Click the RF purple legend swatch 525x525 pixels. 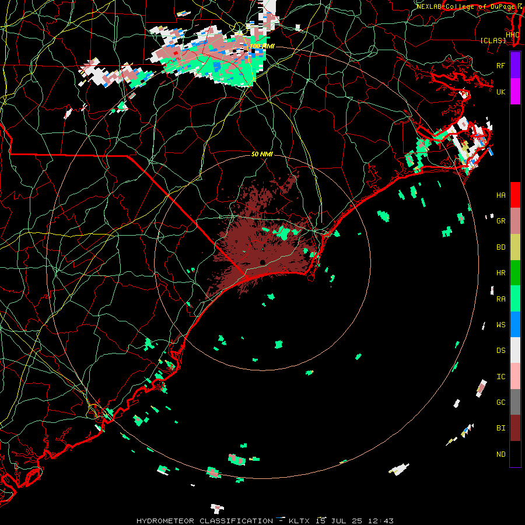pos(515,65)
